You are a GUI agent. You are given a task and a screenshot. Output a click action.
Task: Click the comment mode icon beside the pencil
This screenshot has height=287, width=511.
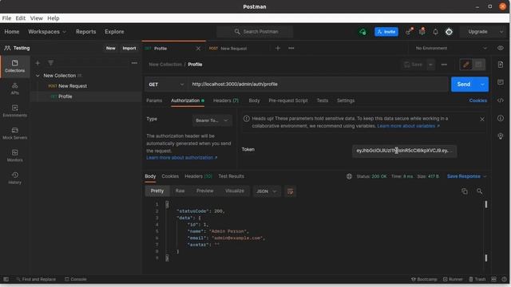tap(478, 65)
